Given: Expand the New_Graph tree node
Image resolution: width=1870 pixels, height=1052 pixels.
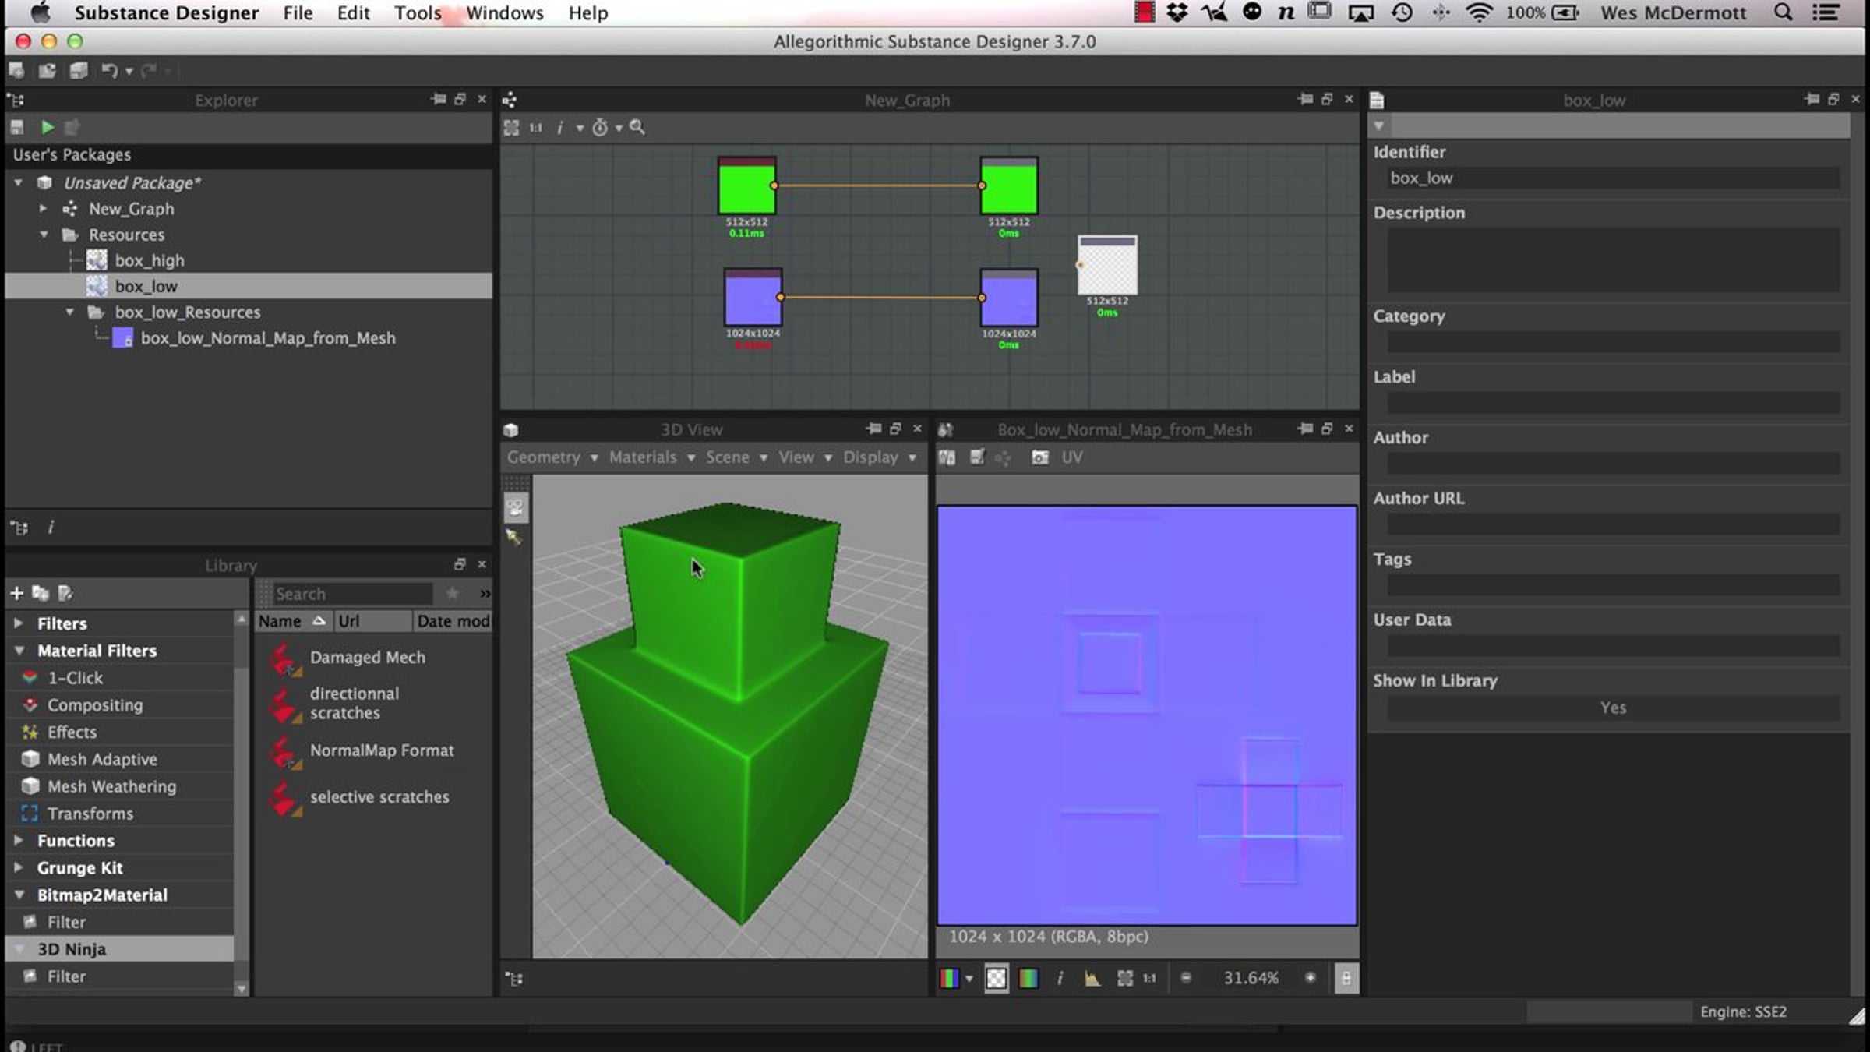Looking at the screenshot, I should click(x=44, y=209).
